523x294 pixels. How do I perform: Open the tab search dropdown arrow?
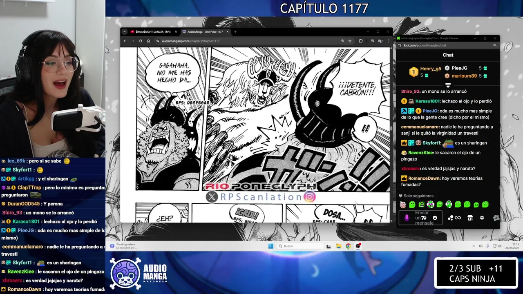tap(125, 32)
